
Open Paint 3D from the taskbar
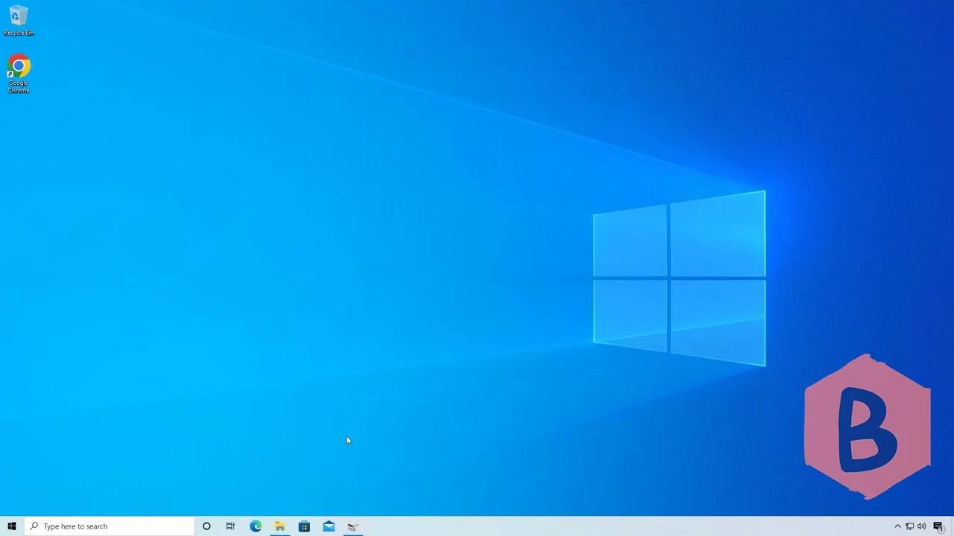click(353, 526)
